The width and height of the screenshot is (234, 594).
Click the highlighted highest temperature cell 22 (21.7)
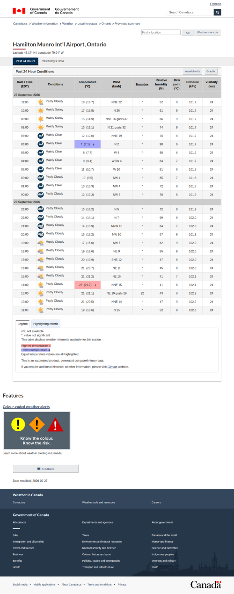[x=88, y=285]
